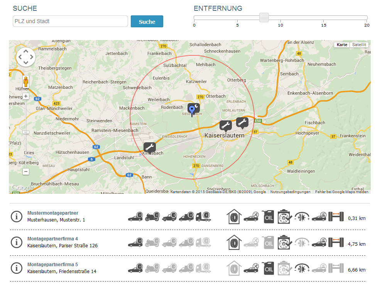Click the map pan direction control
Viewport: 375px width, 285px height.
tap(26, 57)
